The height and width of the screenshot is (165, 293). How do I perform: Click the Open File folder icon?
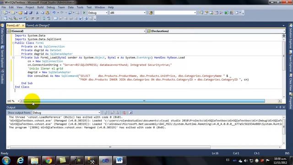tap(21, 13)
